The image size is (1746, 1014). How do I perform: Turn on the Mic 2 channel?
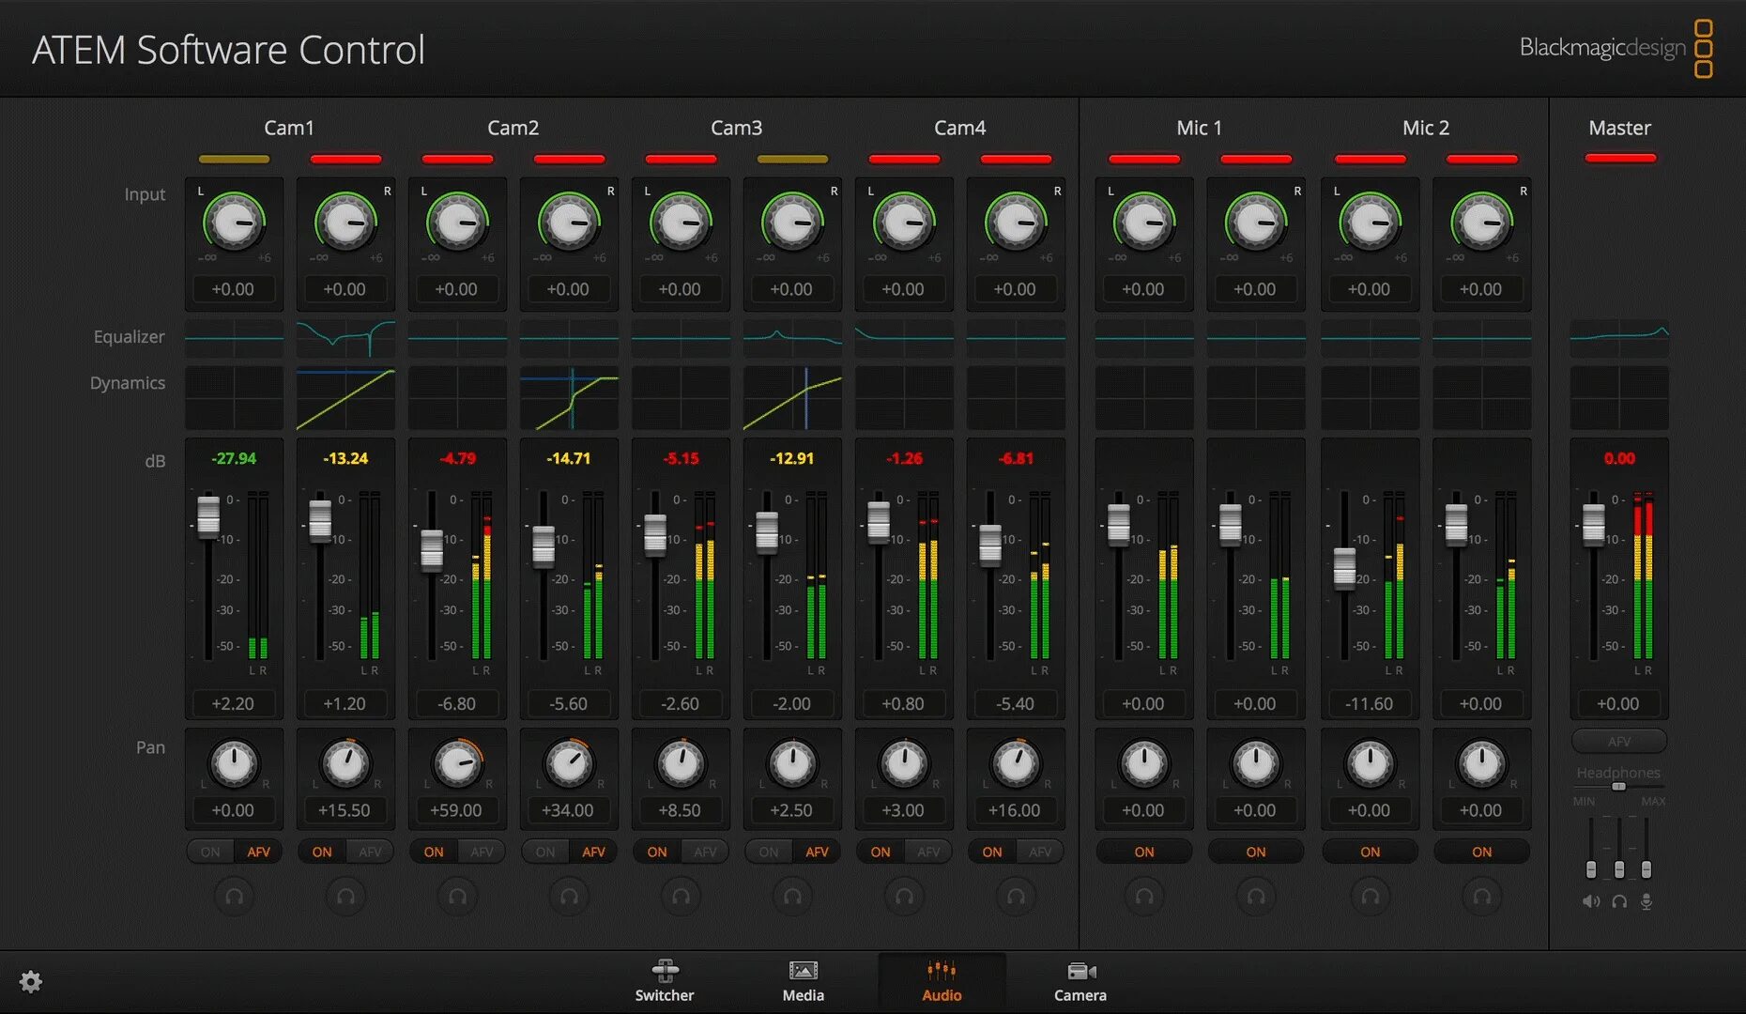coord(1370,851)
